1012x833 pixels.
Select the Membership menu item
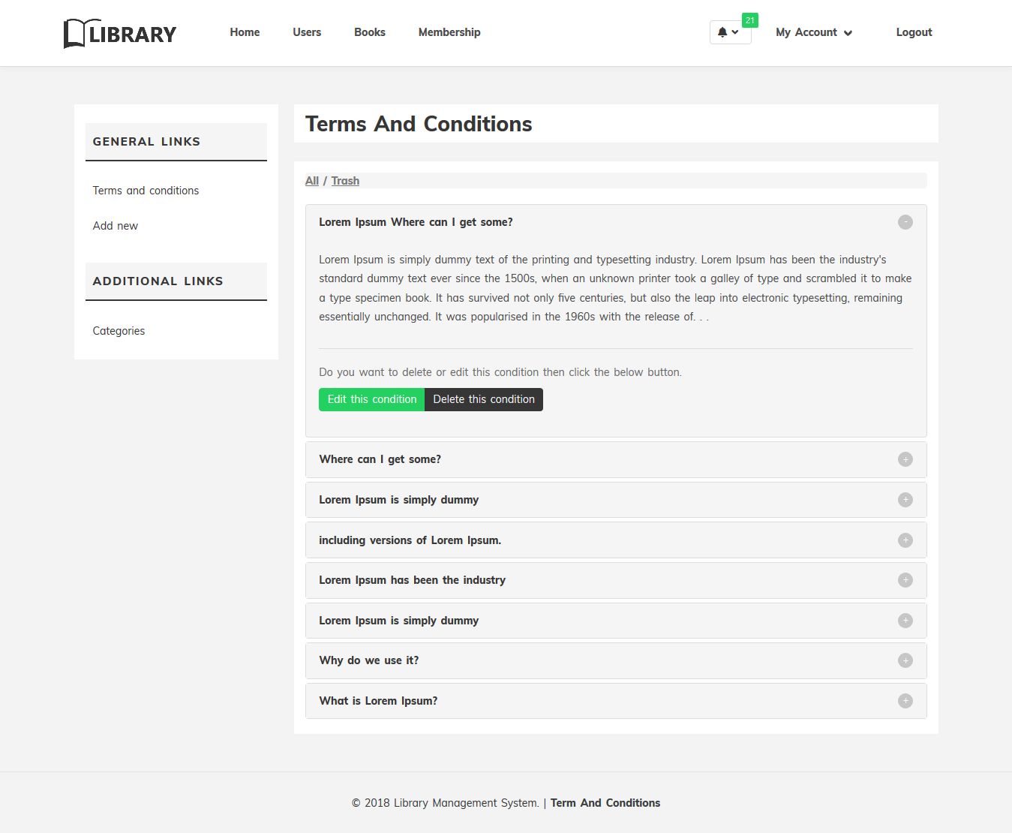click(449, 32)
